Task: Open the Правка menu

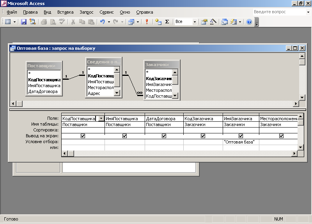Action: pos(30,12)
